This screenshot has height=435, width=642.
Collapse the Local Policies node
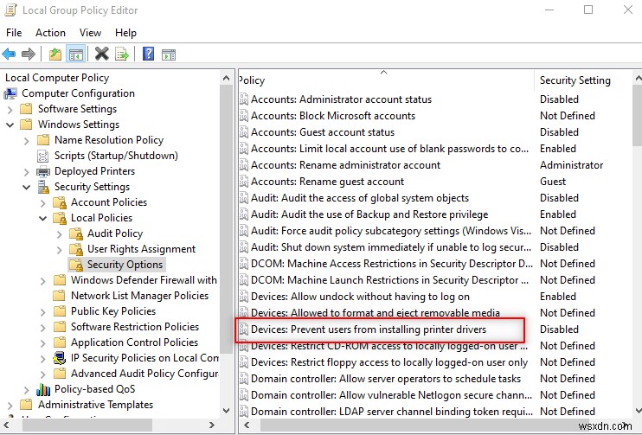click(43, 219)
